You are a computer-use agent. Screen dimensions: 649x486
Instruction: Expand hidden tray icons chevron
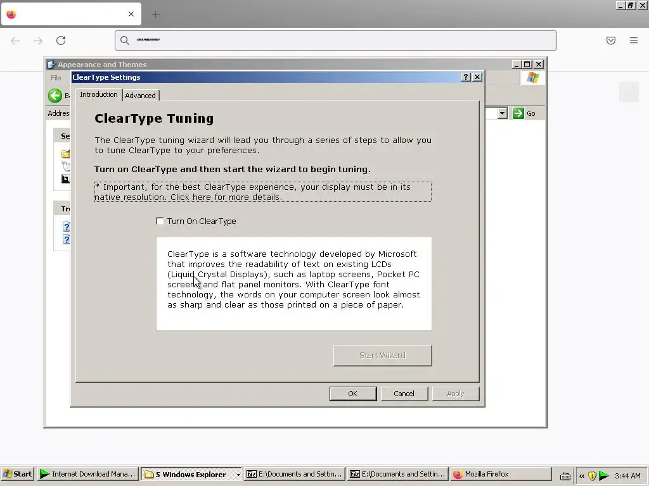click(x=582, y=476)
